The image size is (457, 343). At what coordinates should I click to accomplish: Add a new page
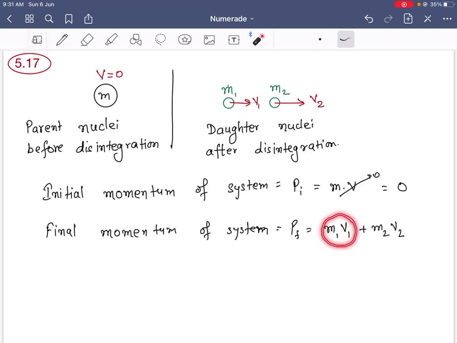(408, 19)
